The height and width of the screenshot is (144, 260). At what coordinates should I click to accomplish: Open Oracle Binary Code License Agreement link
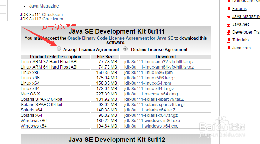(x=120, y=38)
